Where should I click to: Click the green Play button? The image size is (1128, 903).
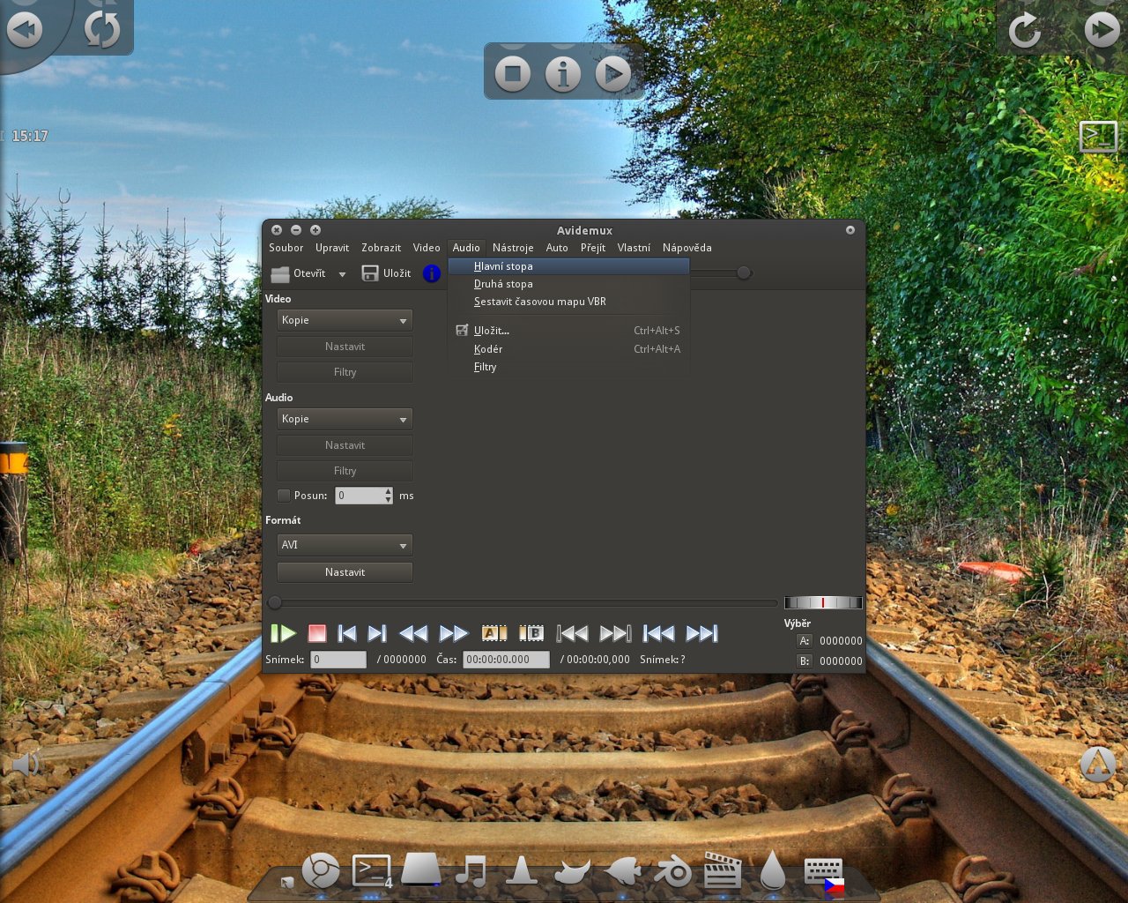click(283, 633)
